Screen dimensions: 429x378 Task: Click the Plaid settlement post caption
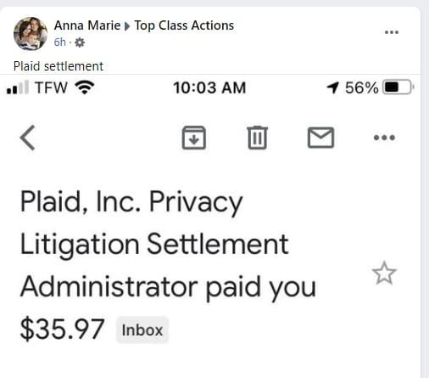(58, 66)
